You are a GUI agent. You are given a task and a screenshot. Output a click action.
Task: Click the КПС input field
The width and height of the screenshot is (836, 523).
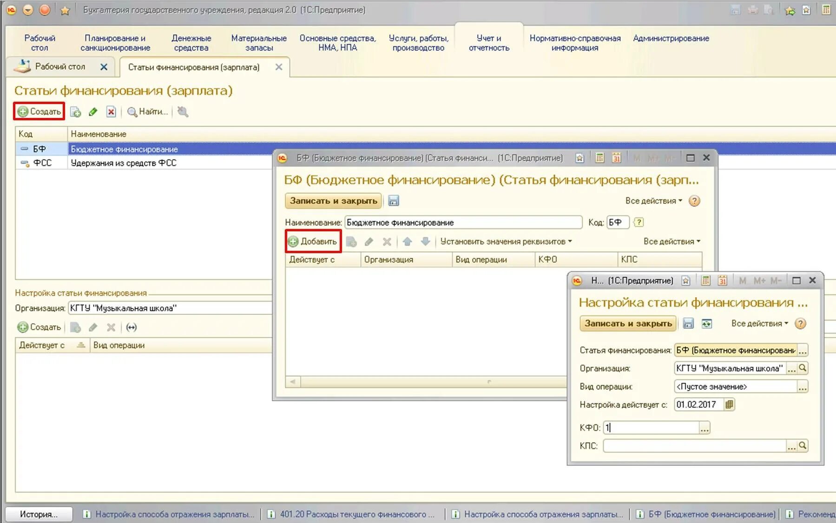click(x=695, y=446)
